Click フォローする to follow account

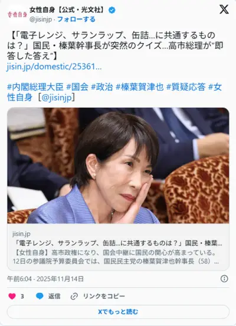click(76, 19)
